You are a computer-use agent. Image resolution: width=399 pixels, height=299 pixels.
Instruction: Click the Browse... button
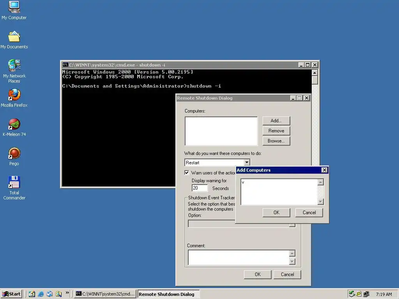(x=276, y=141)
